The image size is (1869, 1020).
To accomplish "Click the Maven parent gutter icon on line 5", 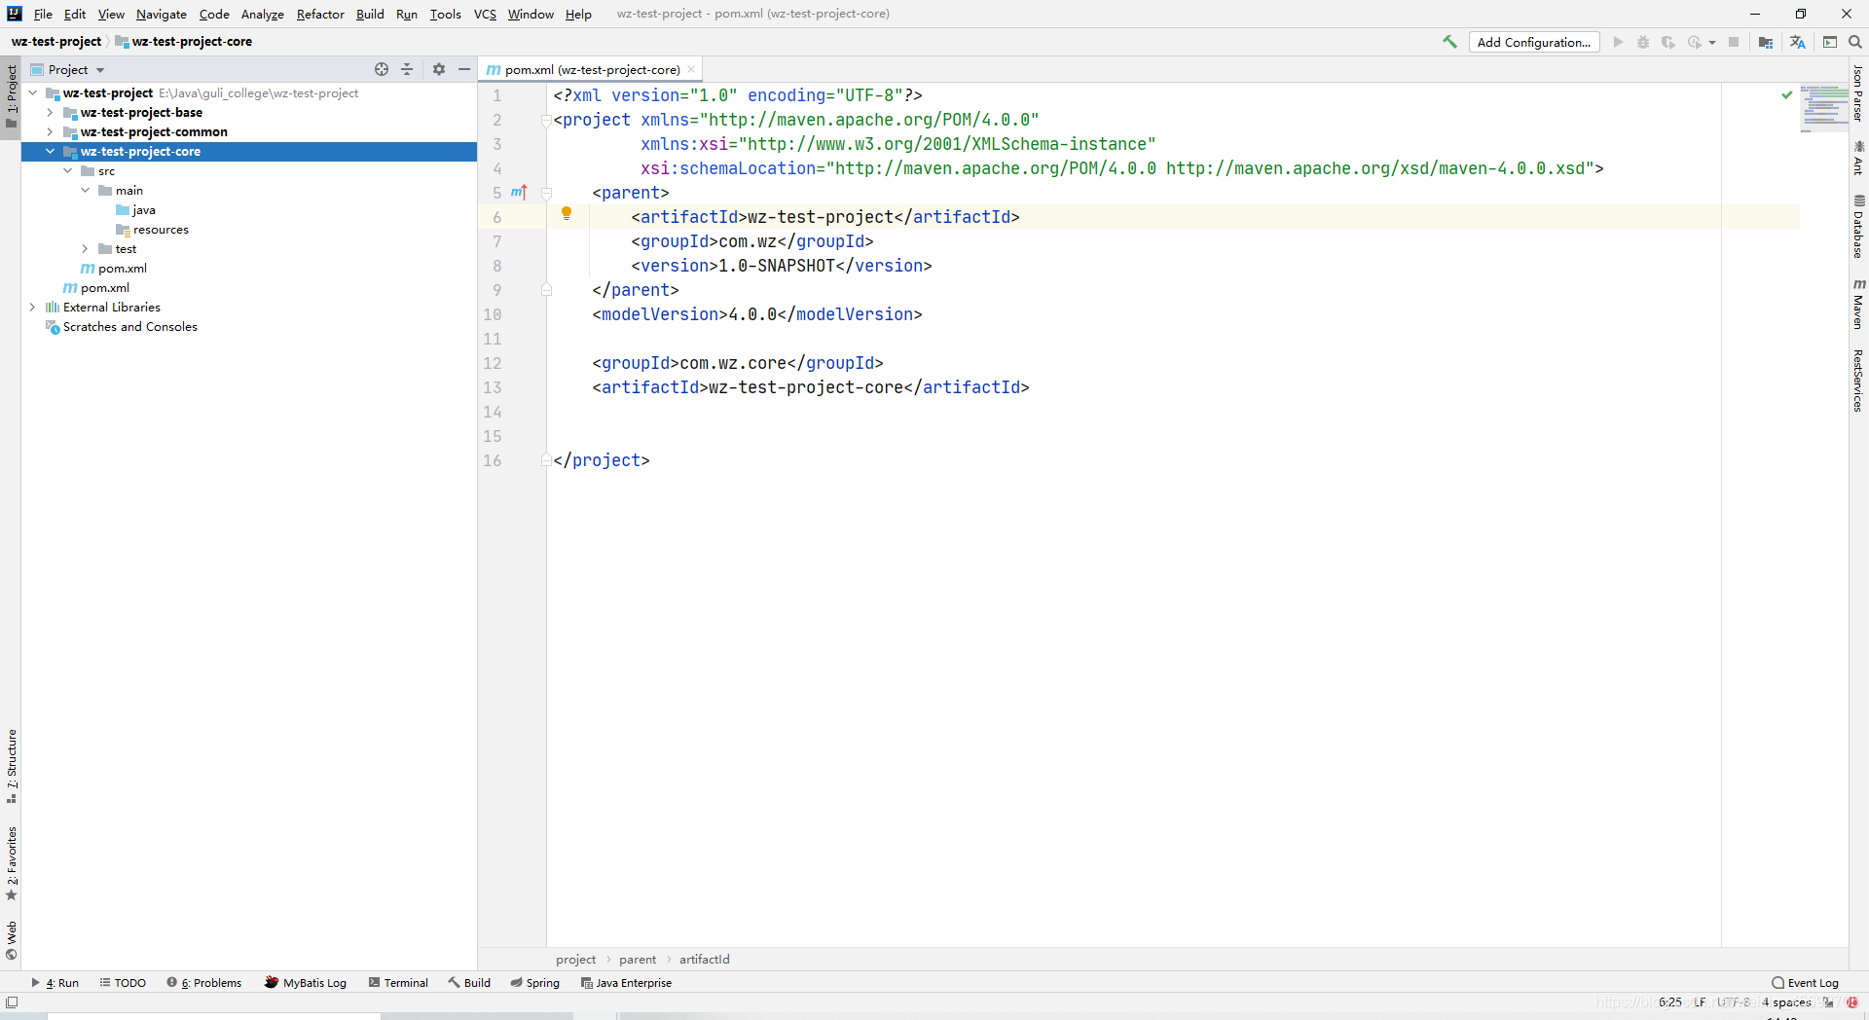I will coord(519,193).
